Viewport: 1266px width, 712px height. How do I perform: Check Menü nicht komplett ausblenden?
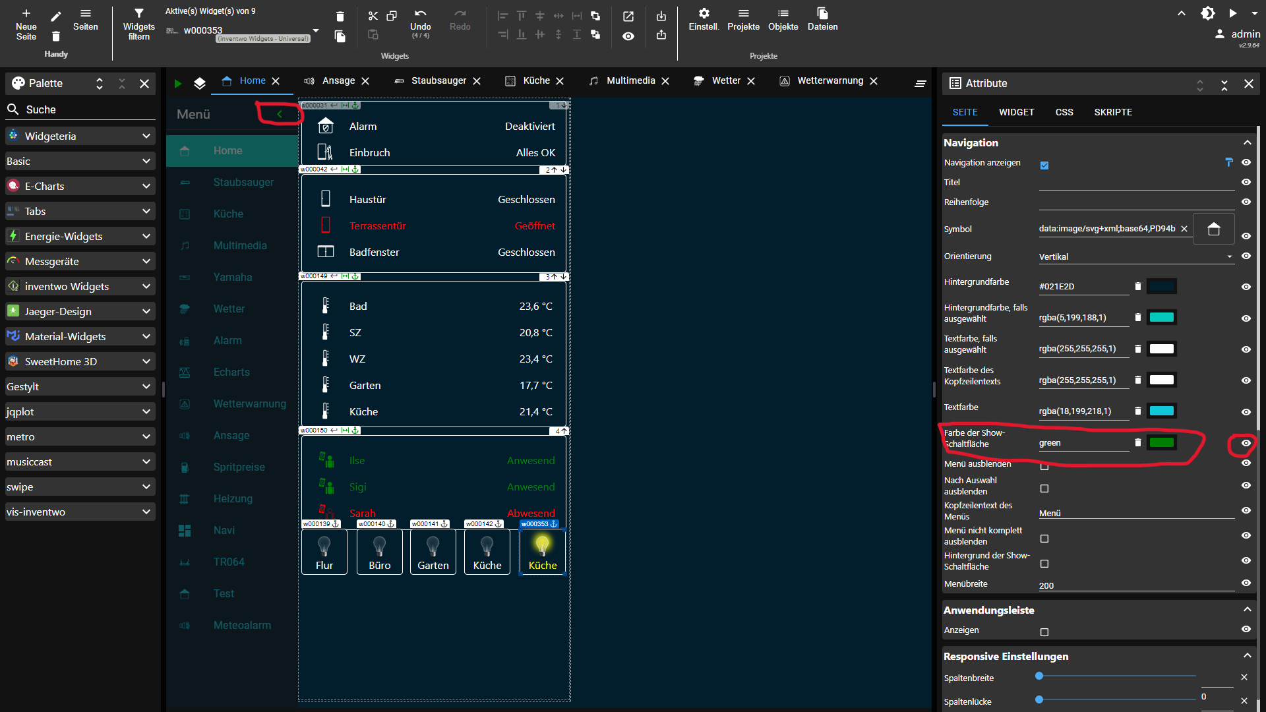point(1044,539)
